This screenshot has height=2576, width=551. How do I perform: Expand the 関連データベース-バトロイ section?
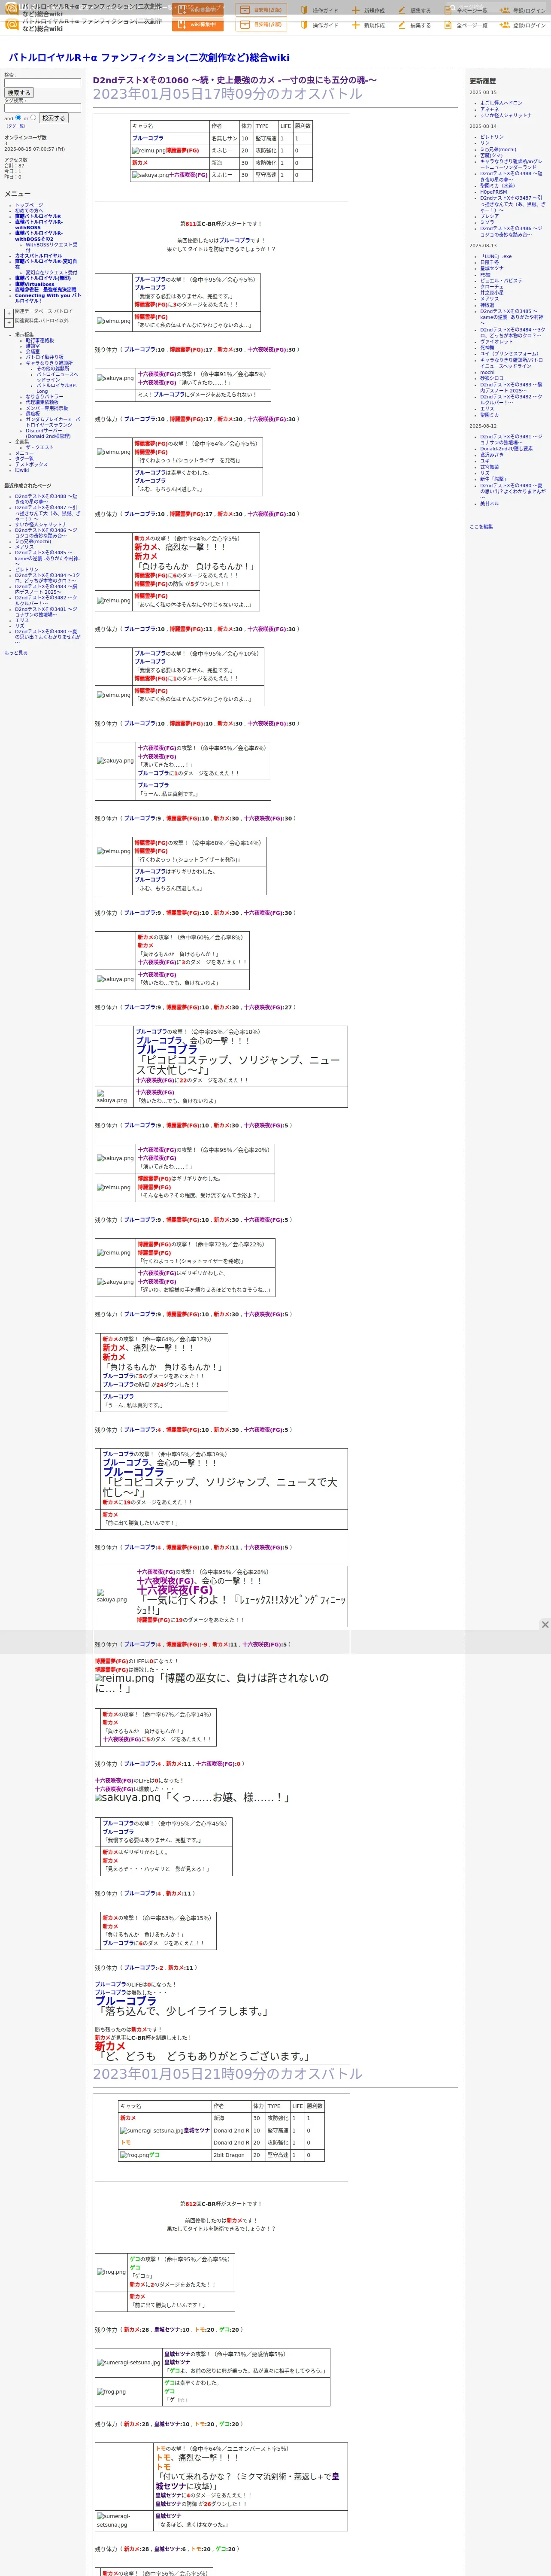click(9, 312)
